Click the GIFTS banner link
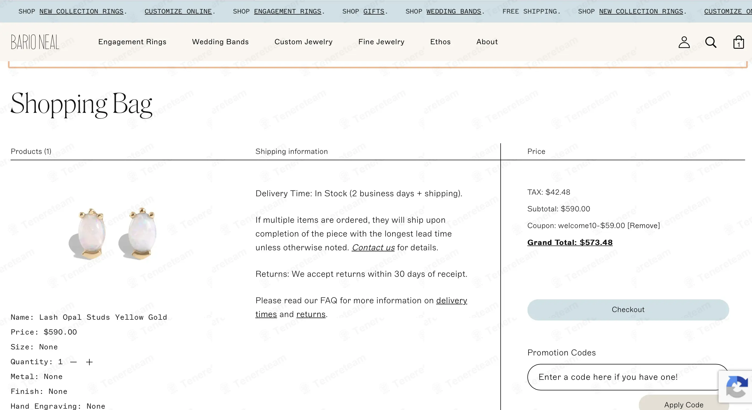This screenshot has height=410, width=752. [374, 11]
